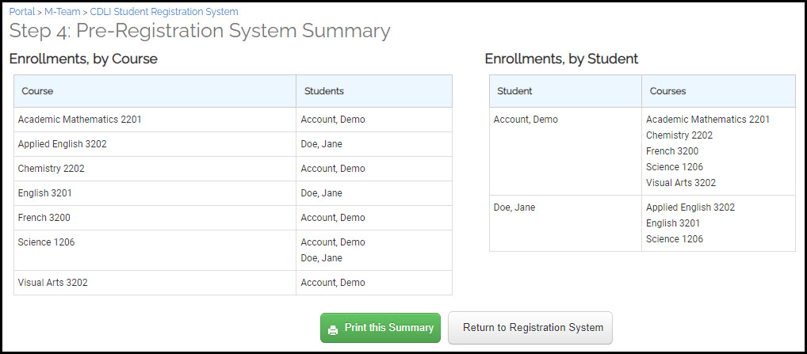Click Print this Summary button
This screenshot has width=807, height=354.
click(381, 328)
